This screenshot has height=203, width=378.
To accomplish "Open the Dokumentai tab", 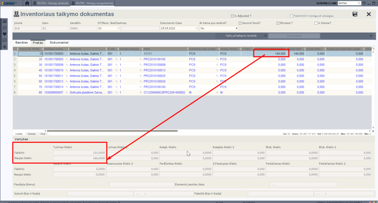I will click(x=59, y=43).
